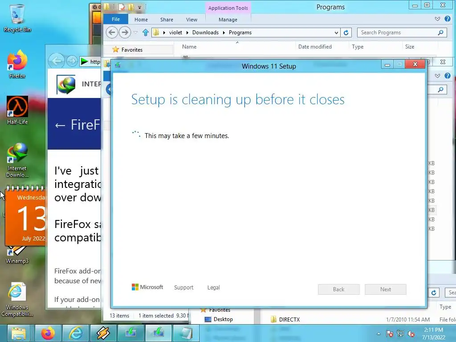Click the Windows 11 Setup title bar icon
The image size is (456, 342).
[x=118, y=65]
